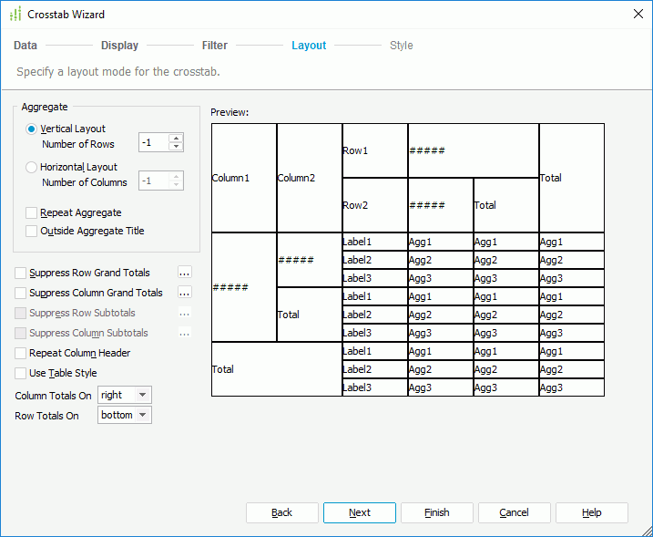This screenshot has width=653, height=537.
Task: Click the 'Preview:' label
Action: [230, 112]
